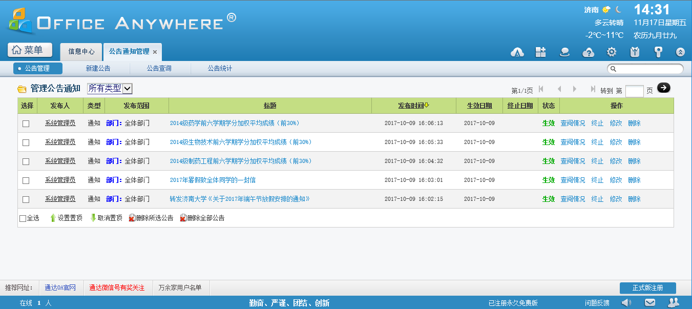Open the two-people contacts icon at bottom right
Image resolution: width=692 pixels, height=309 pixels.
[x=674, y=302]
